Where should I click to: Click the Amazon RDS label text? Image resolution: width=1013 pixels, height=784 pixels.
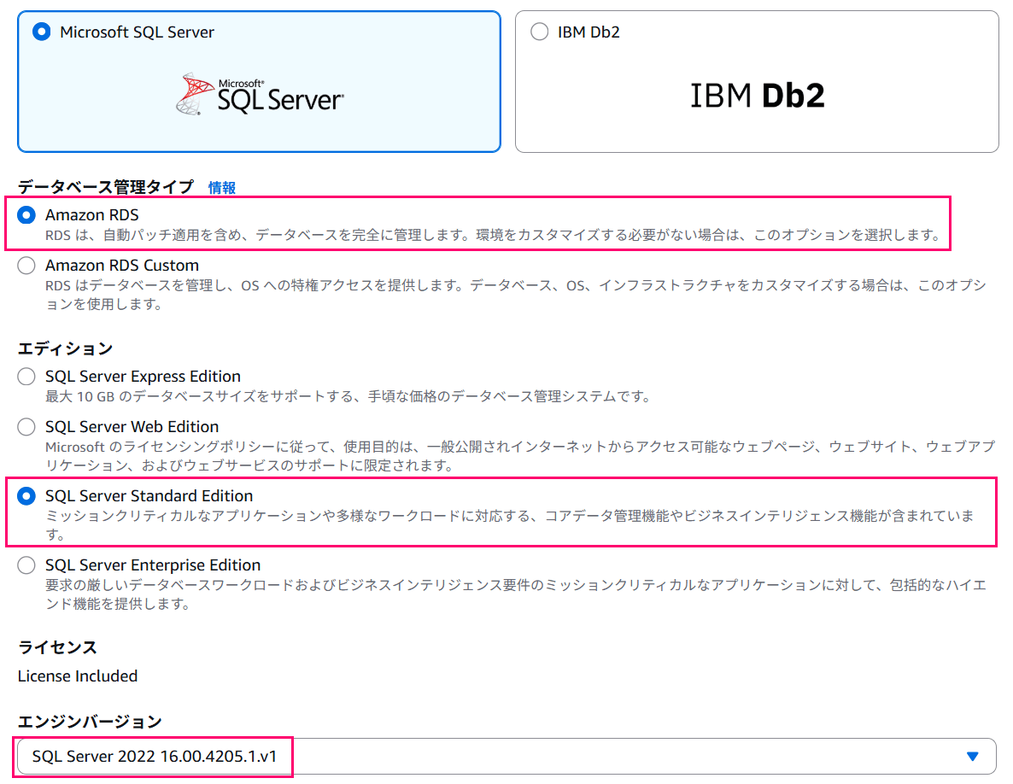click(x=91, y=215)
